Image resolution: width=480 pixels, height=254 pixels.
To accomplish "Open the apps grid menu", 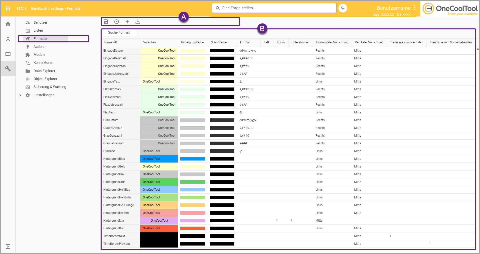I will tap(8, 8).
